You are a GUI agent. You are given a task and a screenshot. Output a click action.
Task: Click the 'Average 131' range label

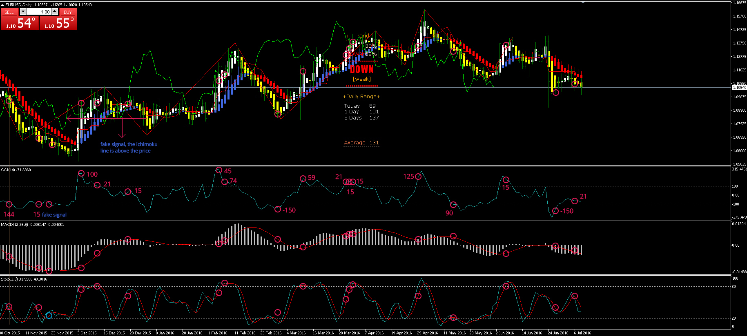(x=361, y=143)
